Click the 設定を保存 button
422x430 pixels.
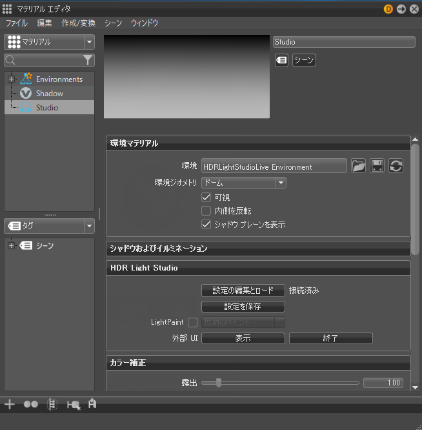(243, 307)
